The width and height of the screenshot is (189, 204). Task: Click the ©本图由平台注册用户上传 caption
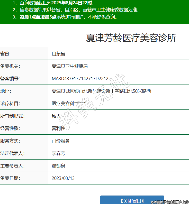pos(170,202)
